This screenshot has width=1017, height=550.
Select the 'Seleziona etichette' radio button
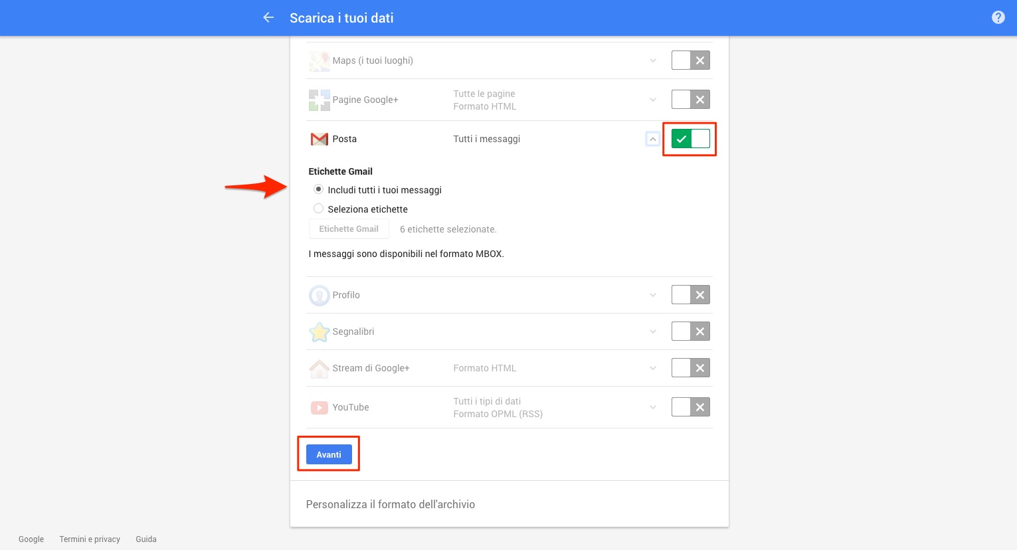point(319,209)
